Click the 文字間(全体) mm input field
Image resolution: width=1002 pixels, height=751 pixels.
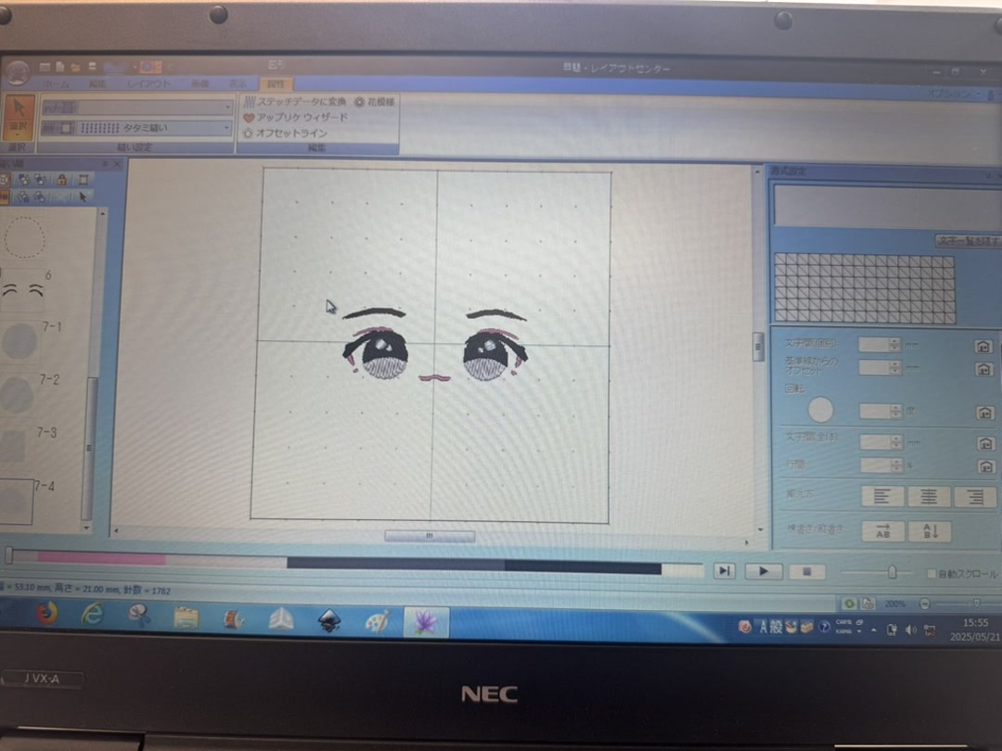(874, 442)
